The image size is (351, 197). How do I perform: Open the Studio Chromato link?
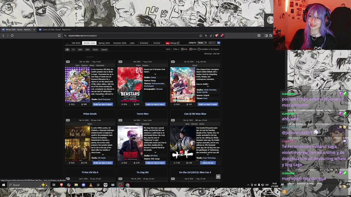(x=210, y=90)
